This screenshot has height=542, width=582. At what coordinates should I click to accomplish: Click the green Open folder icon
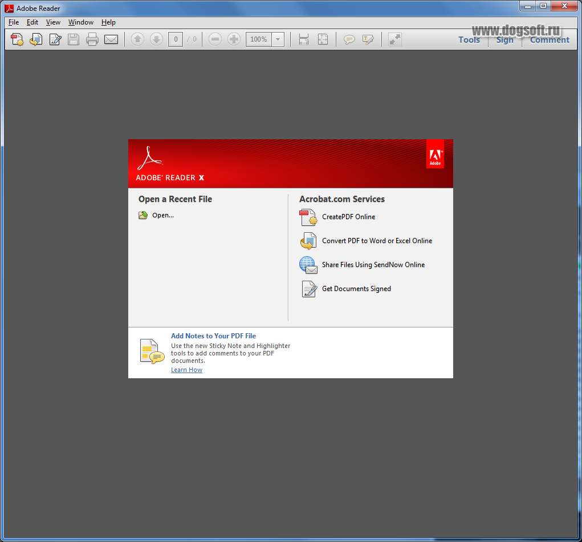[143, 215]
